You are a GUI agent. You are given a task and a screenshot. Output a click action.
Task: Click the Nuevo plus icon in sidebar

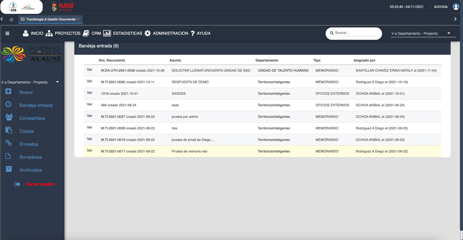pos(9,92)
